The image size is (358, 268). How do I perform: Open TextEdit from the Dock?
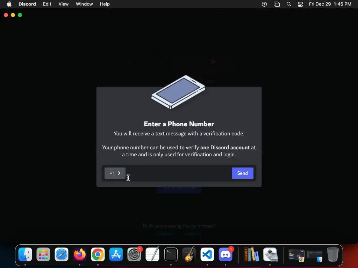pos(152,254)
